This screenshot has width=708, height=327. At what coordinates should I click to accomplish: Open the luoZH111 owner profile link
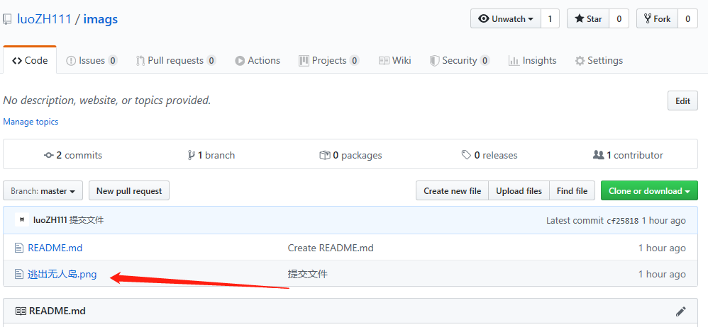click(x=44, y=19)
